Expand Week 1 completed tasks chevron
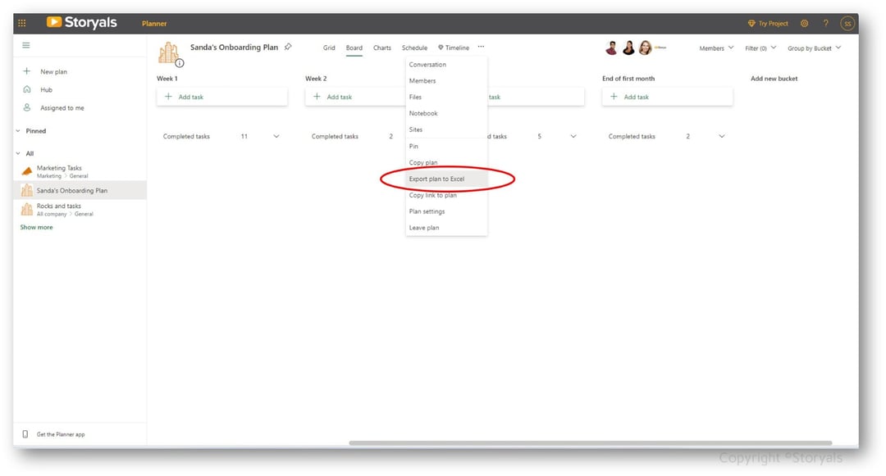 [x=276, y=137]
